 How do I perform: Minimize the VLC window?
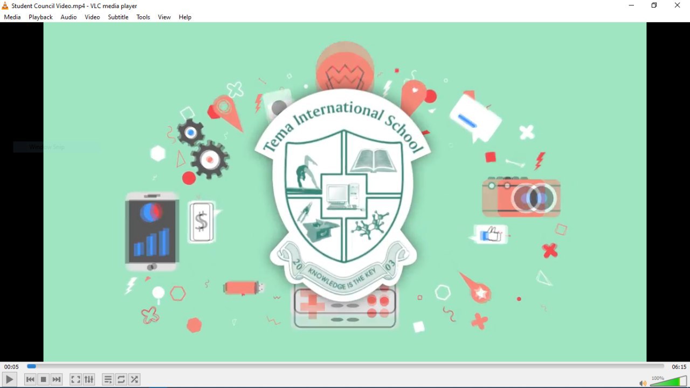coord(631,5)
